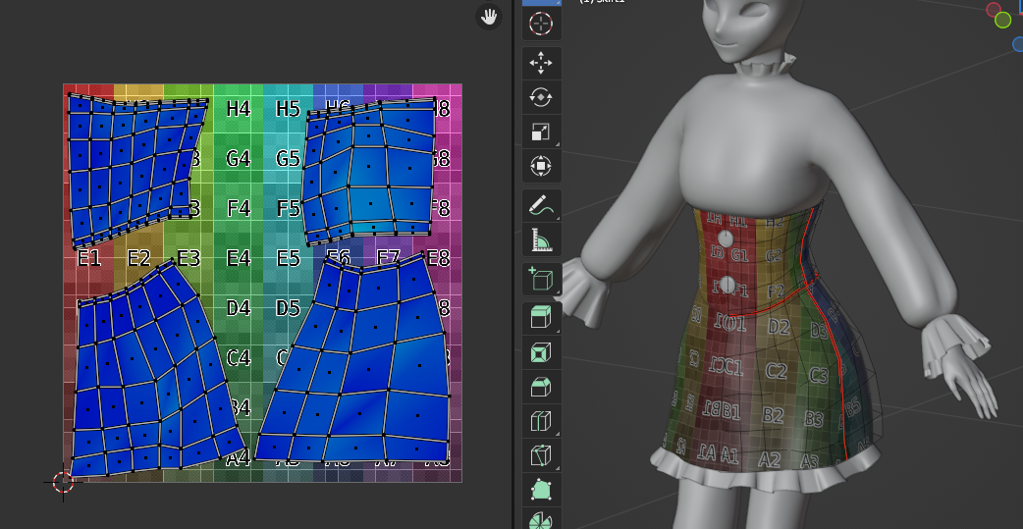Click the pan hand icon in the UV editor

489,17
